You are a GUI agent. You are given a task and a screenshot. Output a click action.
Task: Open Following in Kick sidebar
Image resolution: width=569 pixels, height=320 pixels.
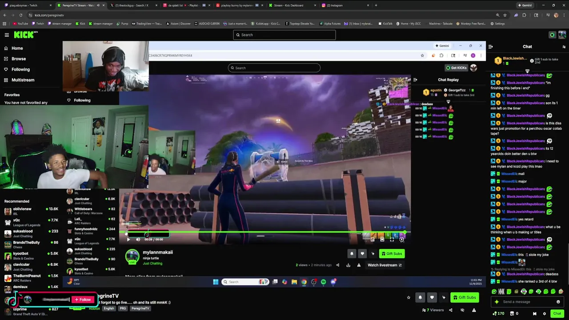pos(17,69)
